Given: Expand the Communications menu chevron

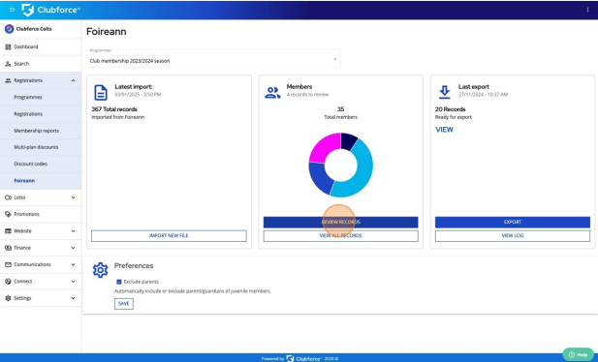Looking at the screenshot, I should click(74, 264).
